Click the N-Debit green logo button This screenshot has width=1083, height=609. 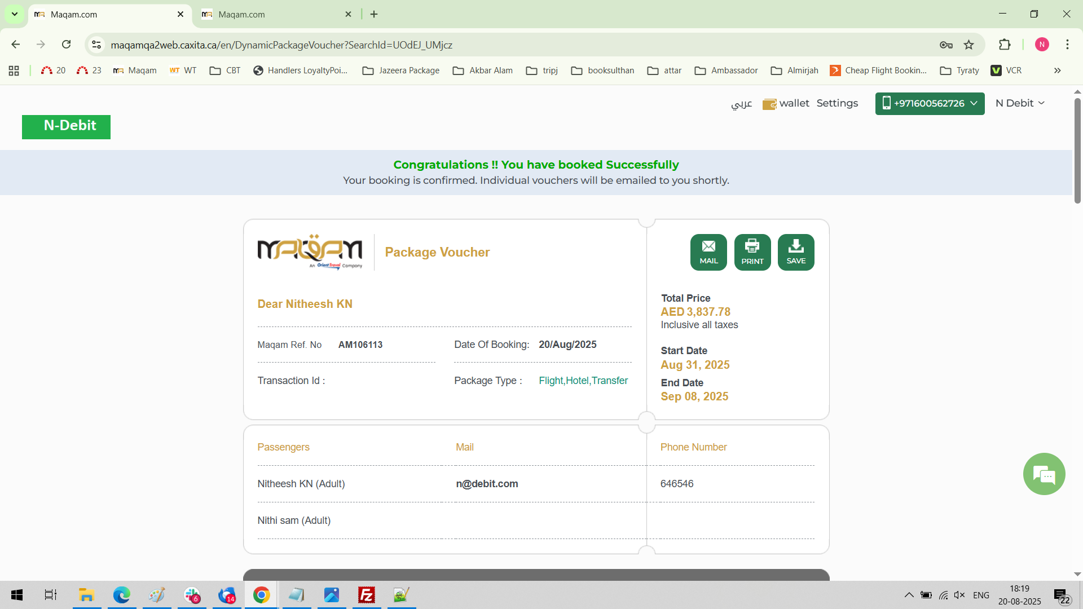(x=66, y=126)
